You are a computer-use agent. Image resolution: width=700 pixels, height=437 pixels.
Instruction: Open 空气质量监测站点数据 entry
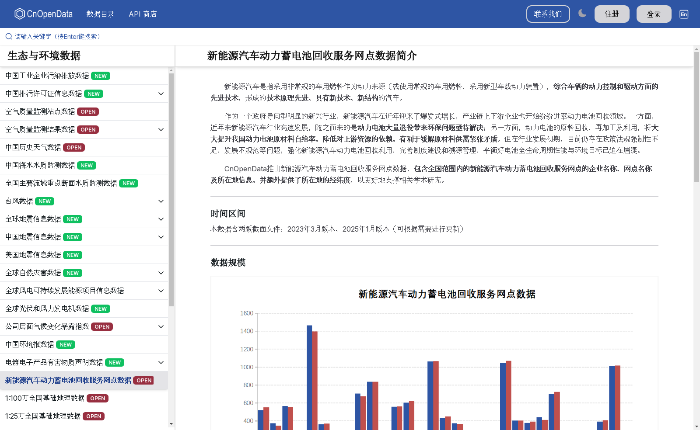(84, 111)
